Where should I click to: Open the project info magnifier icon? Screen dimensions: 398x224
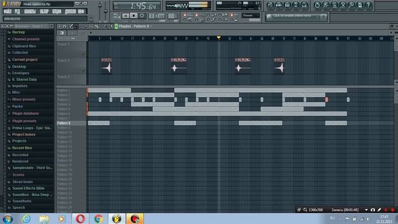pos(351,5)
